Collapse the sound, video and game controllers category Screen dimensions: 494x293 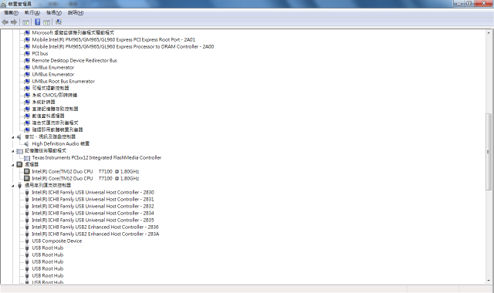coord(13,137)
